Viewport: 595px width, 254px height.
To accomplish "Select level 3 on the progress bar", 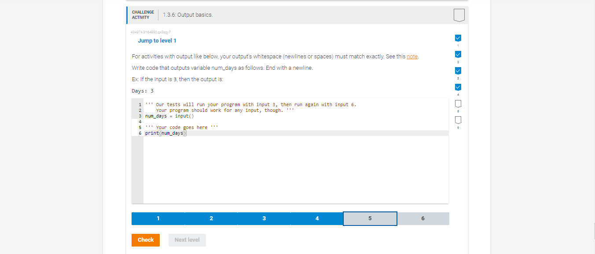I will click(x=264, y=218).
